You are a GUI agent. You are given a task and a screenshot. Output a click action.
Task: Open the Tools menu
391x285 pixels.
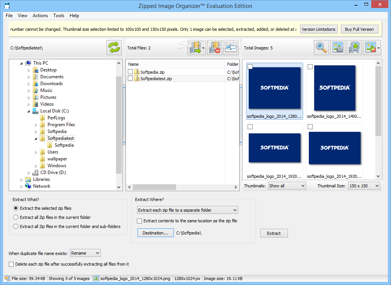(59, 16)
